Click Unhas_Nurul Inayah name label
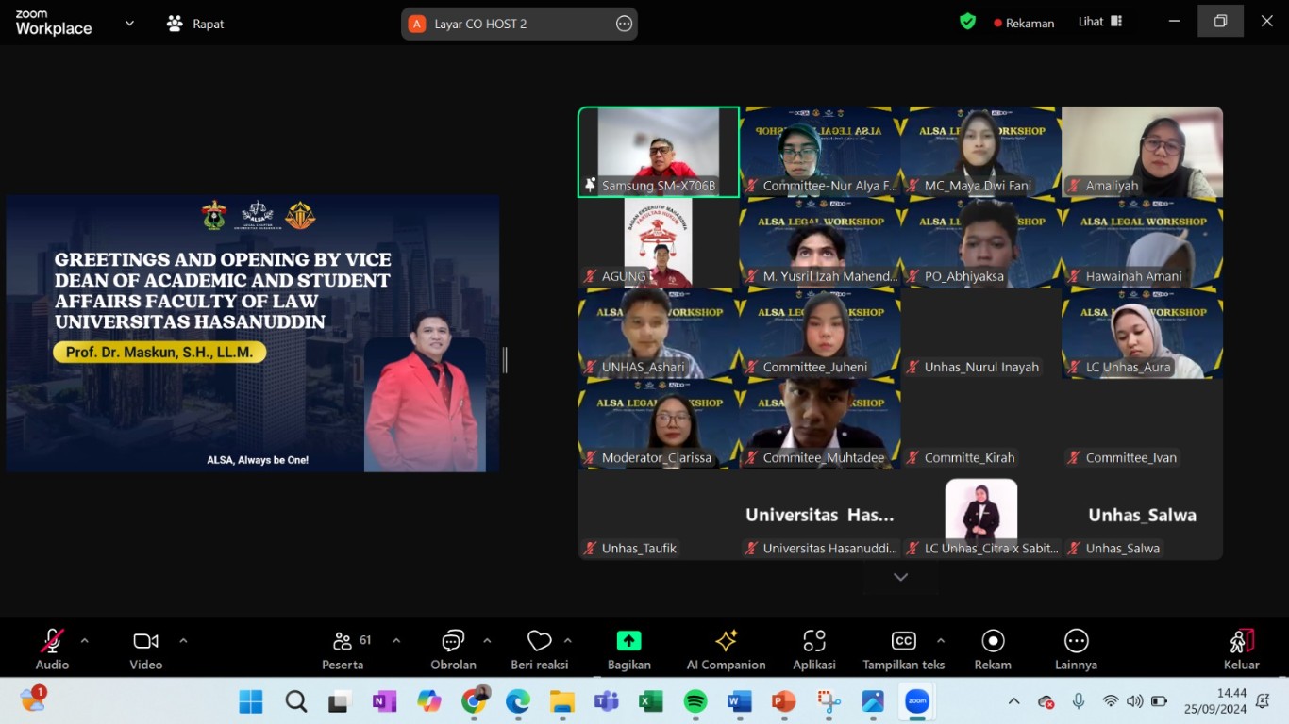Screen dimensions: 1289x724 [x=981, y=367]
